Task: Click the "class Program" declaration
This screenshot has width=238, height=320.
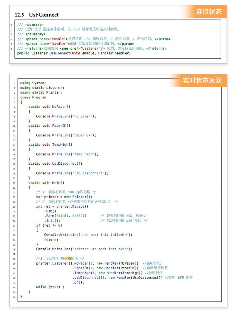Action: 33,97
